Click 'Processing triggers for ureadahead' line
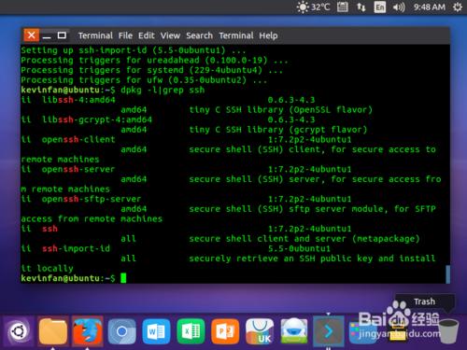 [x=154, y=60]
